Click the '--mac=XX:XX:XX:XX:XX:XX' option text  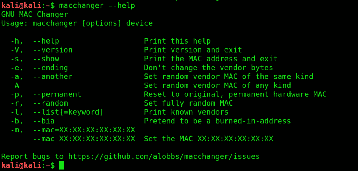(x=84, y=130)
